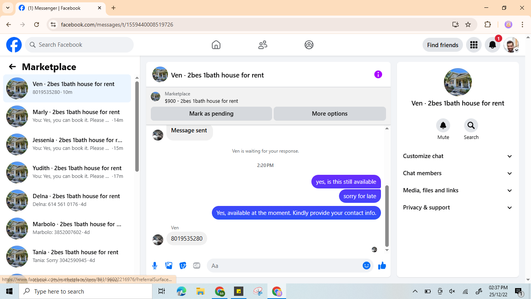Viewport: 531px width, 299px height.
Task: Open the Windows notification center icon
Action: [519, 291]
